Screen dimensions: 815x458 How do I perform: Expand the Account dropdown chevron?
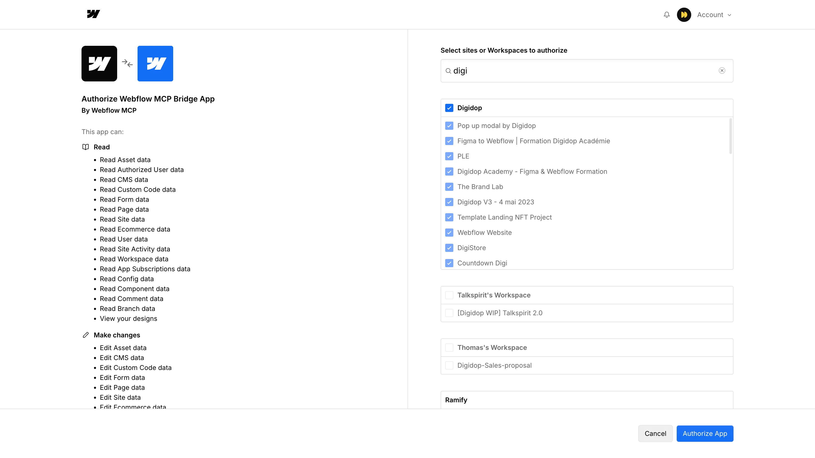(730, 15)
